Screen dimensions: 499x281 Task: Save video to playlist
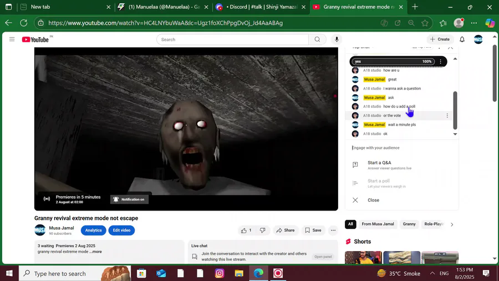[x=313, y=230]
